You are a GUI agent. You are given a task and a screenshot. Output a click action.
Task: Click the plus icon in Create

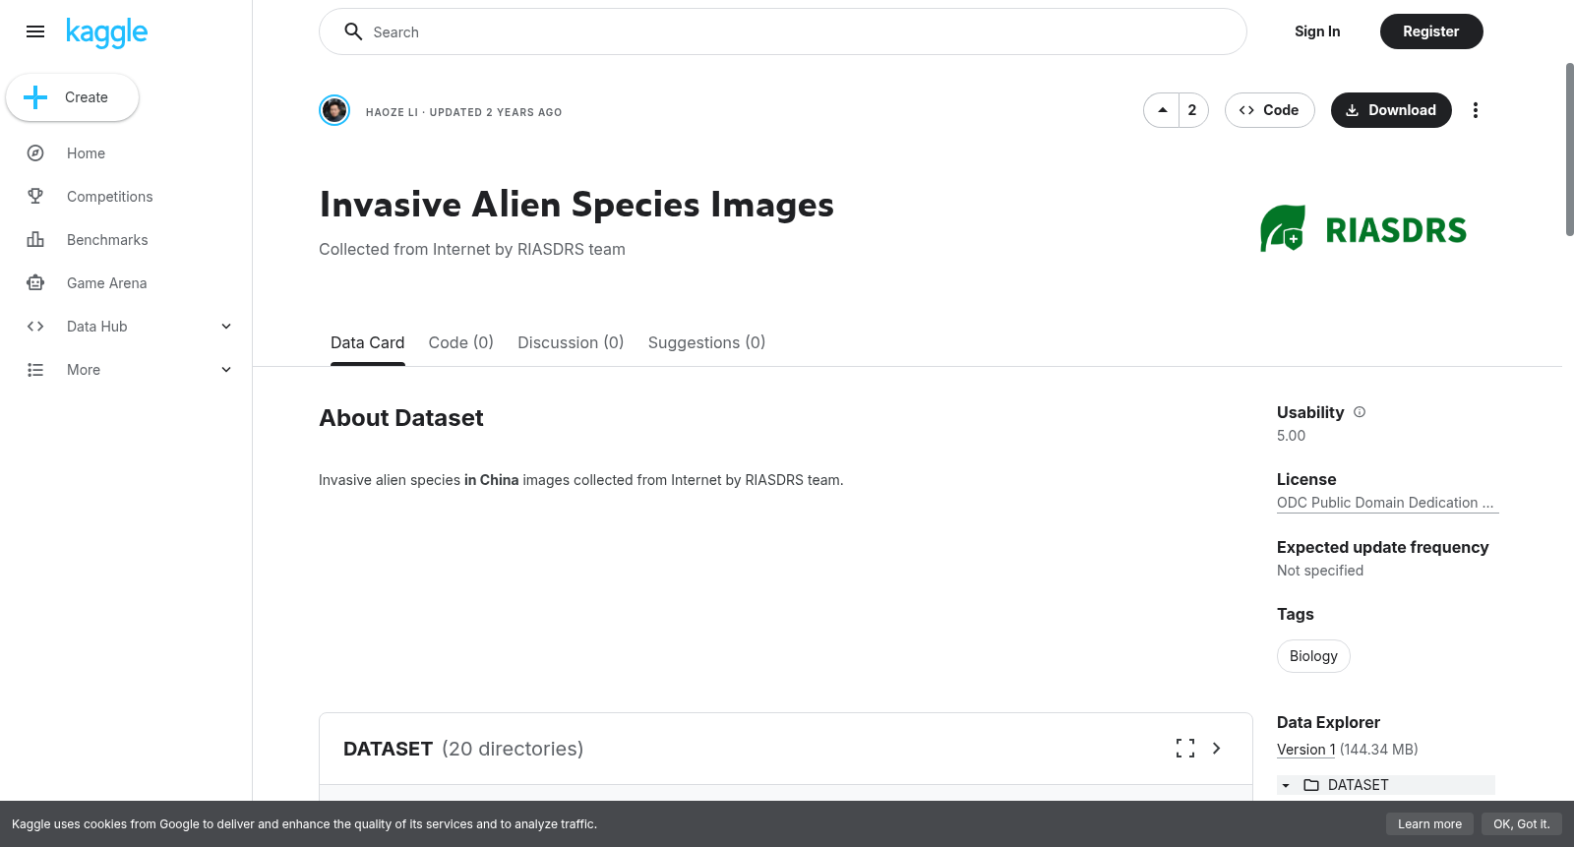point(35,97)
